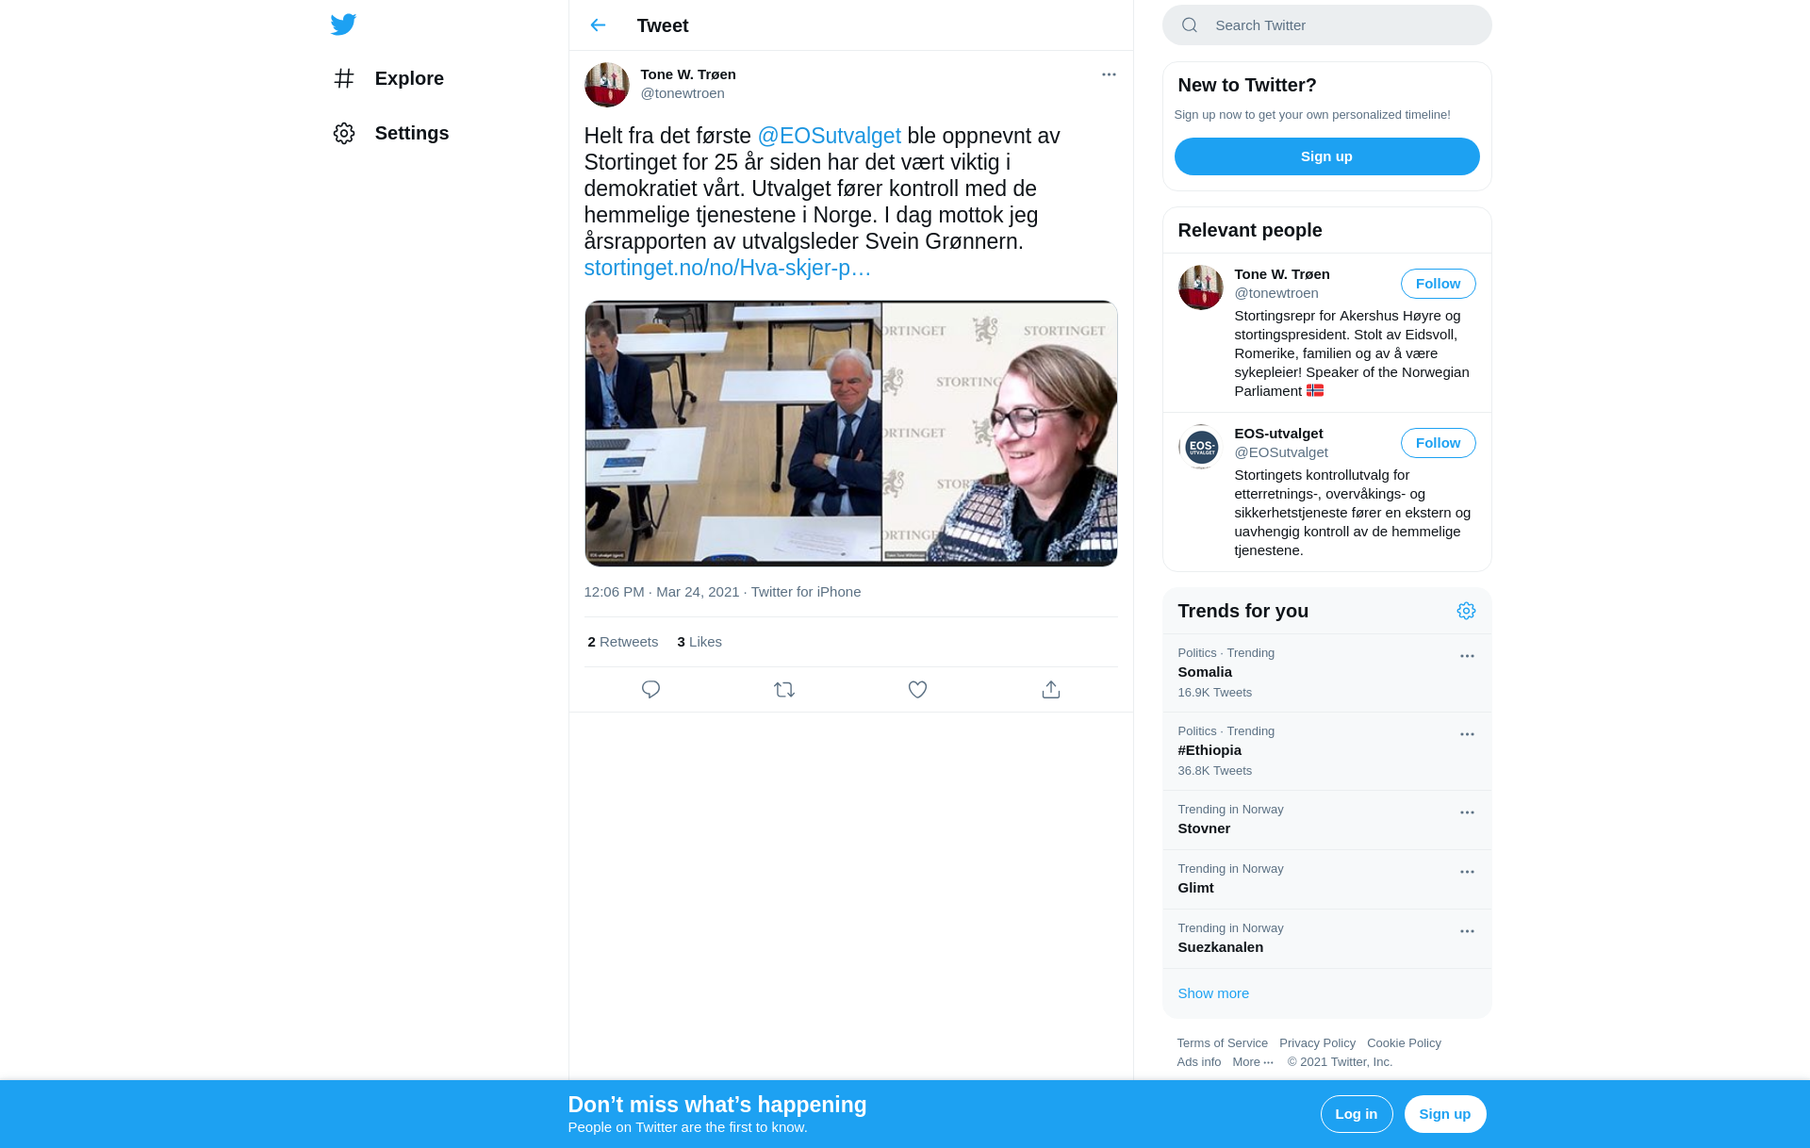
Task: Open Settings in the sidebar
Action: tap(390, 133)
